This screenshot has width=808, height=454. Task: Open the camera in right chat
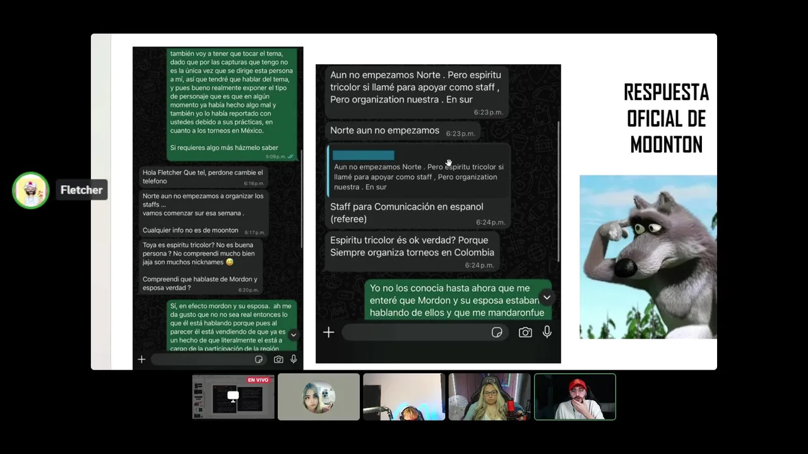[525, 332]
